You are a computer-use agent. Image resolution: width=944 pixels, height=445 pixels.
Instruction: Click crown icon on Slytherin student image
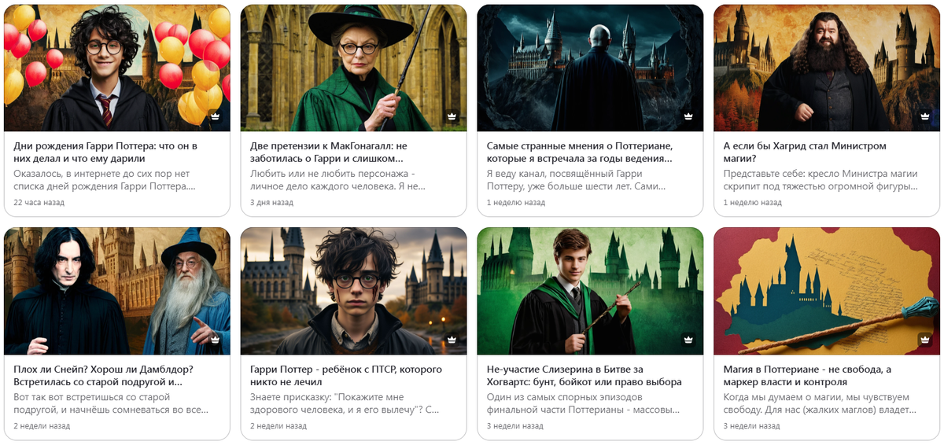688,340
